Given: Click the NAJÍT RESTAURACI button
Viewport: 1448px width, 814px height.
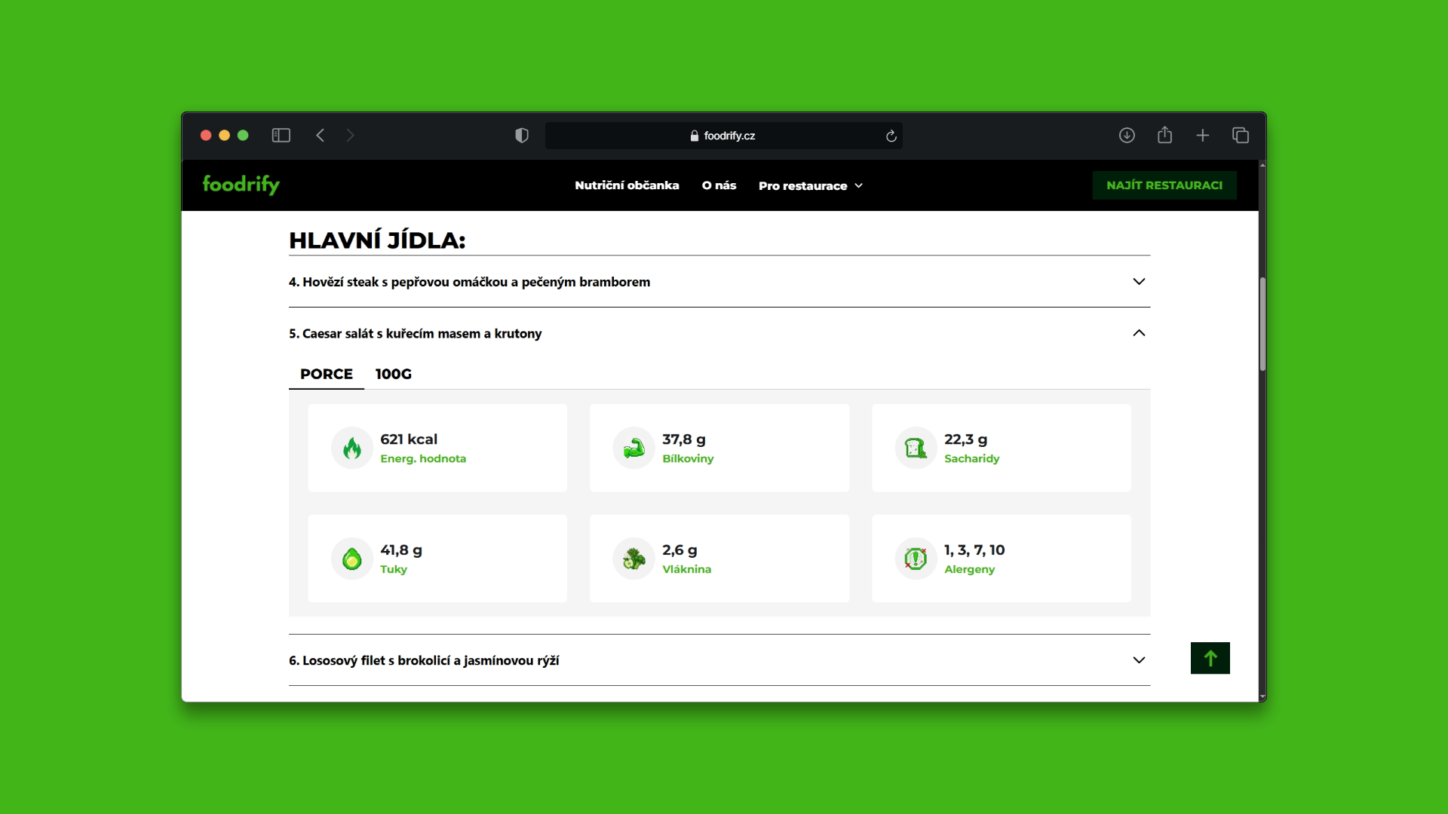Looking at the screenshot, I should tap(1164, 185).
